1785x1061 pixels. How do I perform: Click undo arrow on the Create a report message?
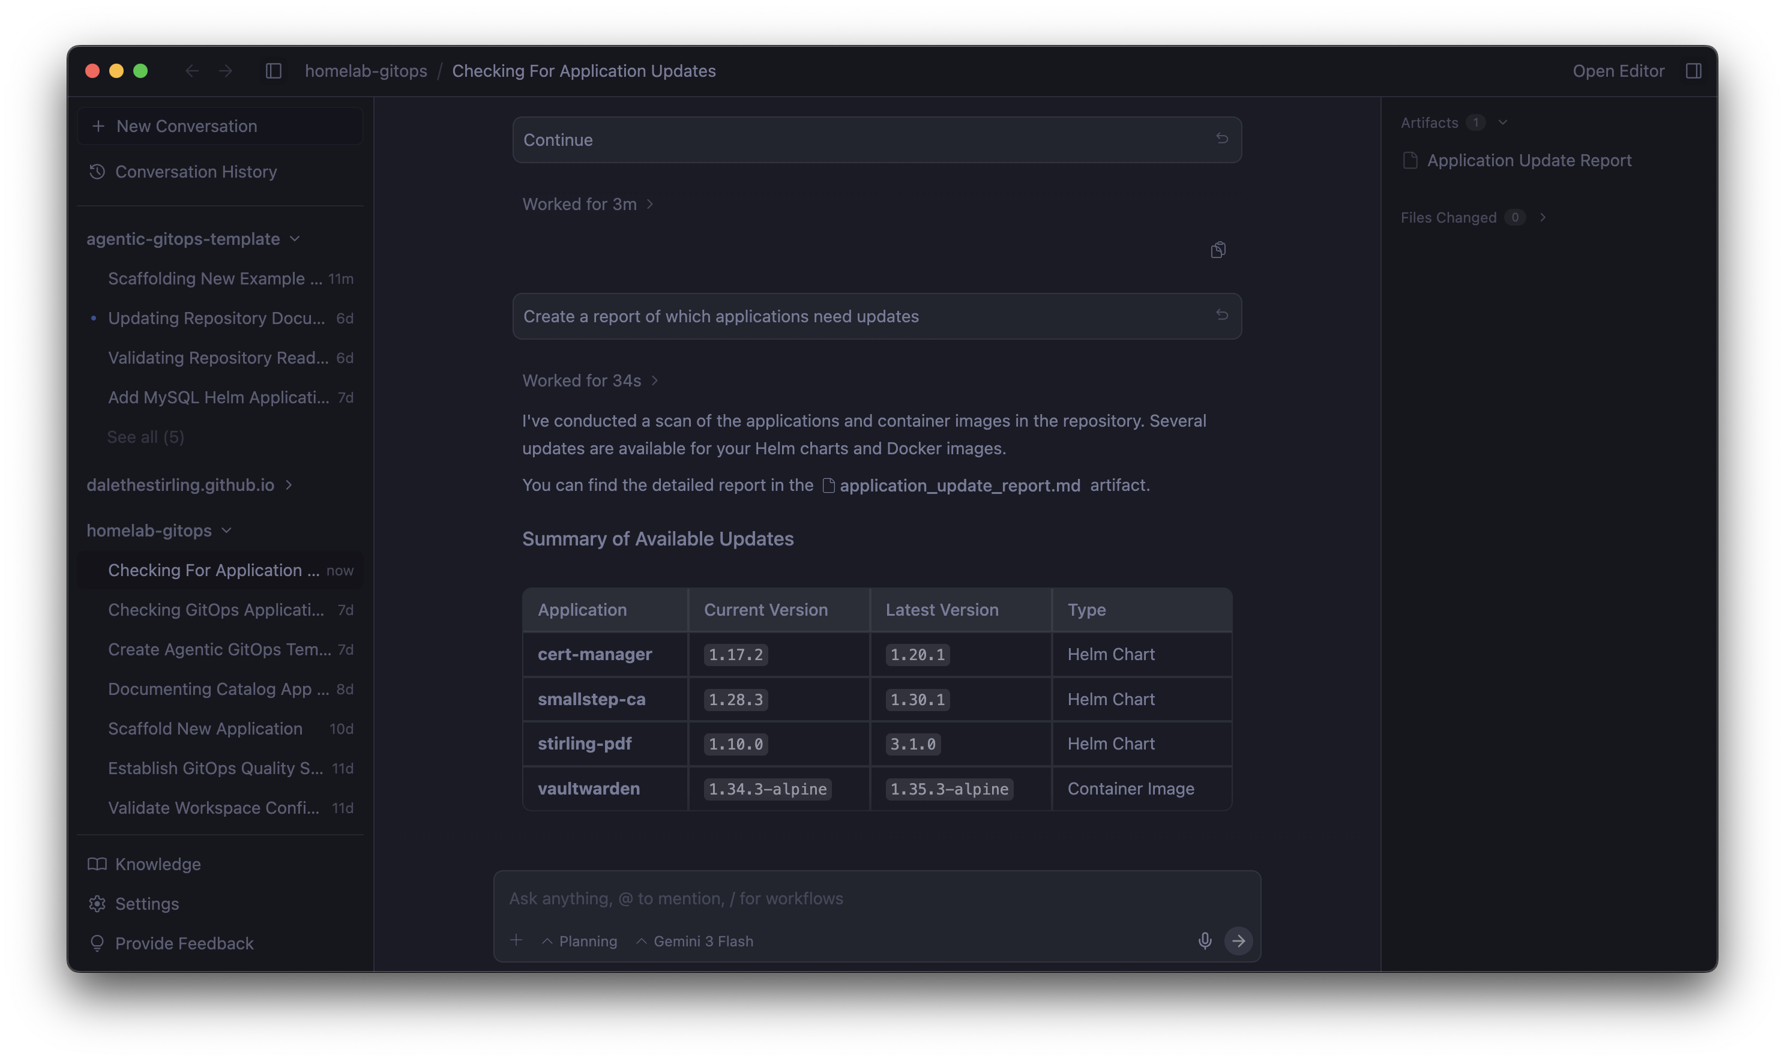[1221, 315]
